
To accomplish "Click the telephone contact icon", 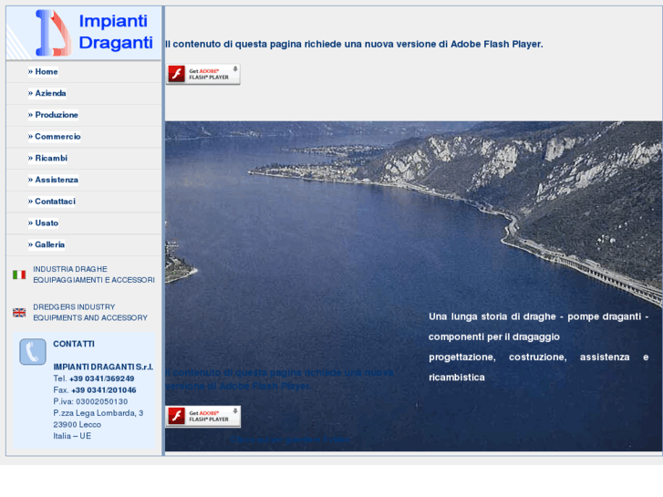I will pos(33,351).
